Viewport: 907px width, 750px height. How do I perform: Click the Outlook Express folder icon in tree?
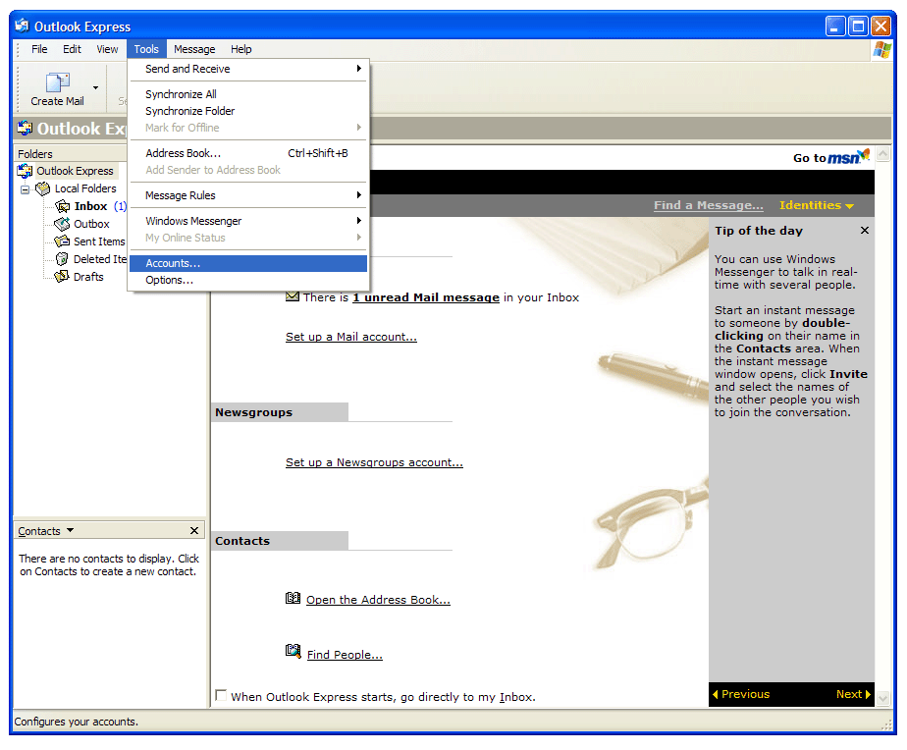point(25,171)
